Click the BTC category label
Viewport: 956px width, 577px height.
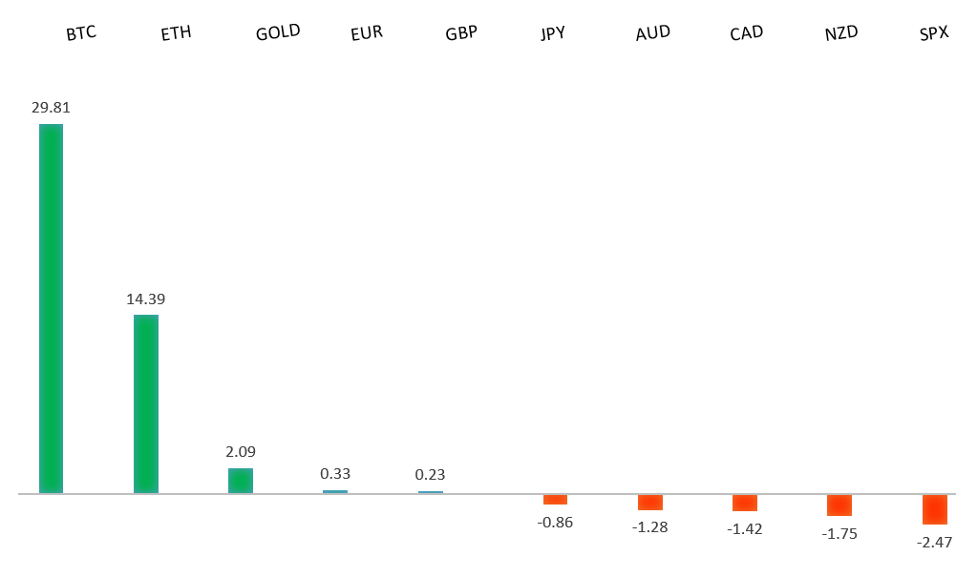[x=81, y=34]
